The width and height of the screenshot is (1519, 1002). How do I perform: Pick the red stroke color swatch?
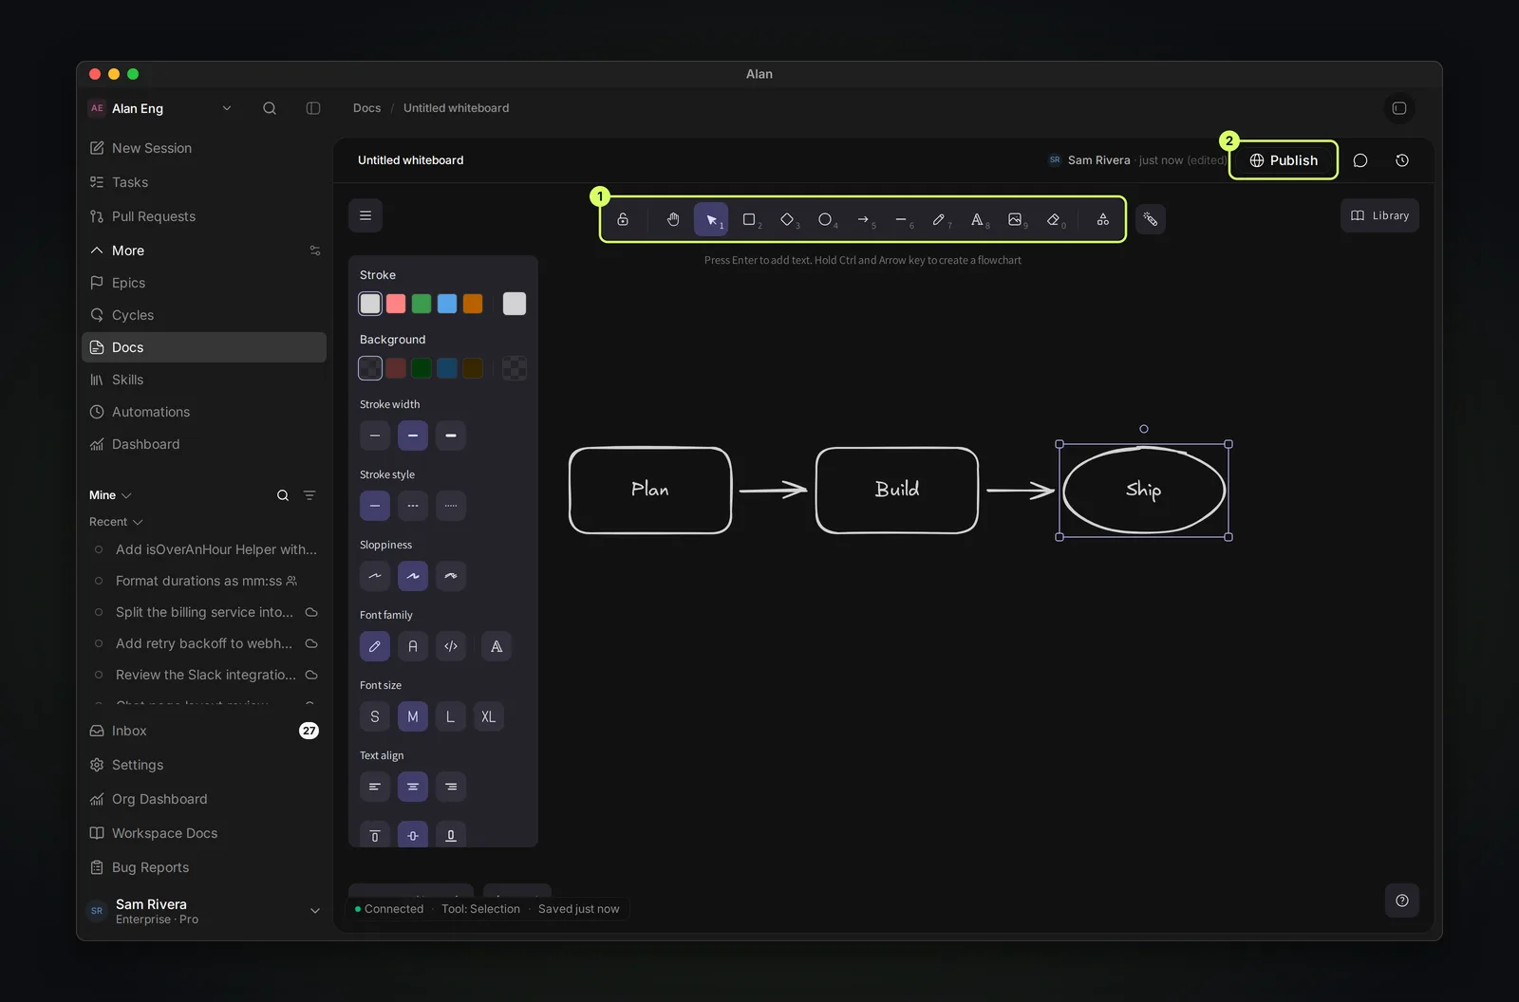396,304
